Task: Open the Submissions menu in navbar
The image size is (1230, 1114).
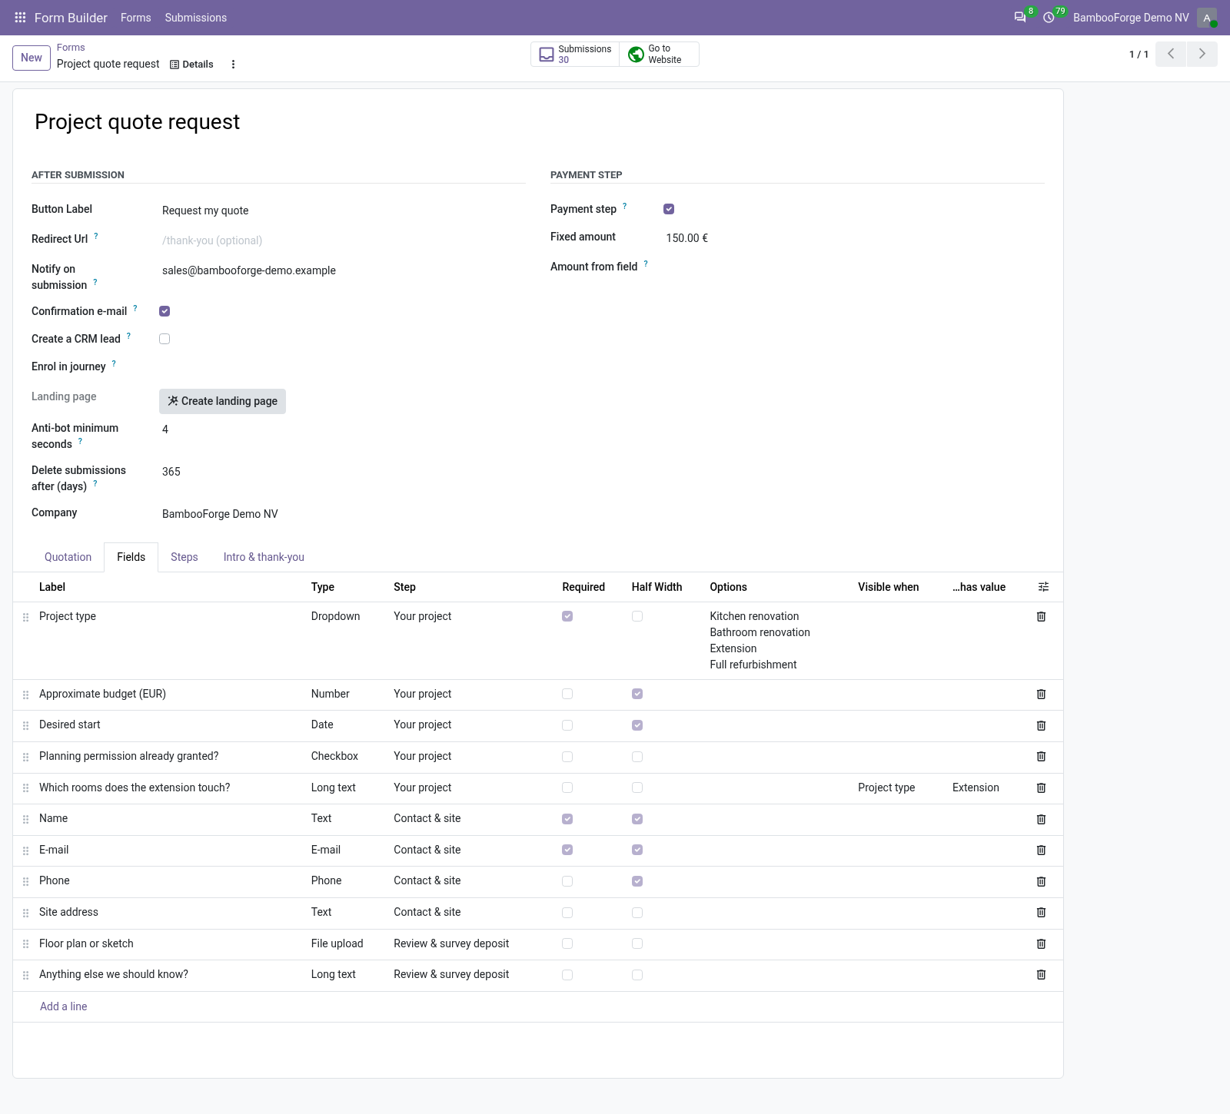Action: tap(196, 18)
